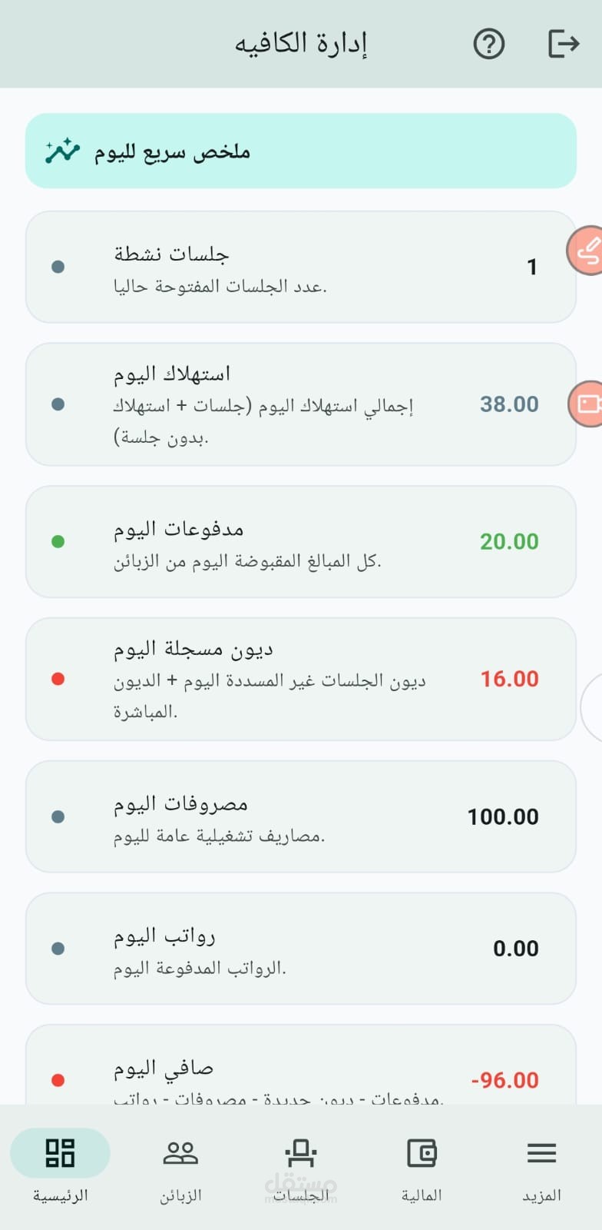
Task: Click the green dot on مدفوعات اليوم
Action: tap(58, 542)
